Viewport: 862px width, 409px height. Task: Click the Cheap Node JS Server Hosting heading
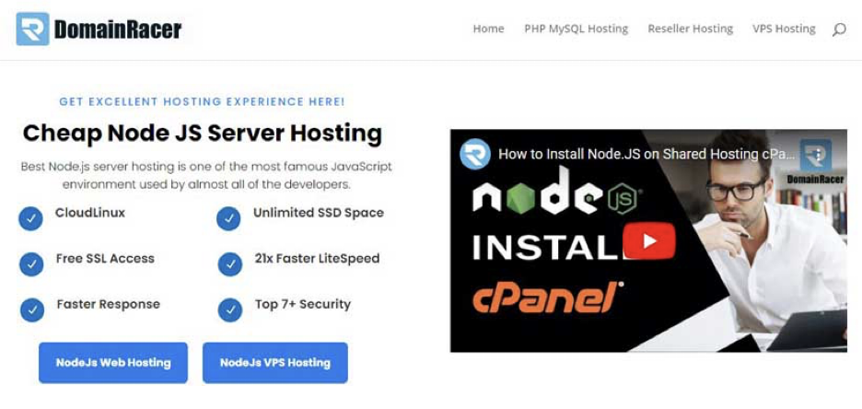[202, 133]
